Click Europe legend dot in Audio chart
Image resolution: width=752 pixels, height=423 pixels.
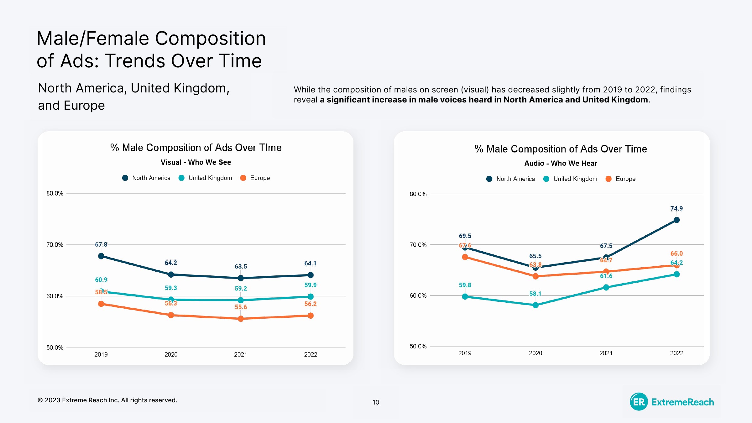[x=608, y=179]
